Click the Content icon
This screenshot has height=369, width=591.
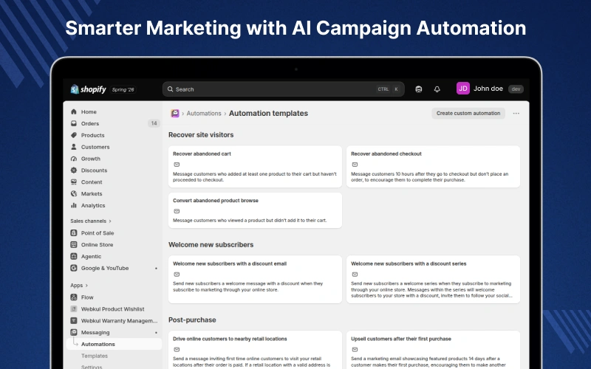(74, 182)
